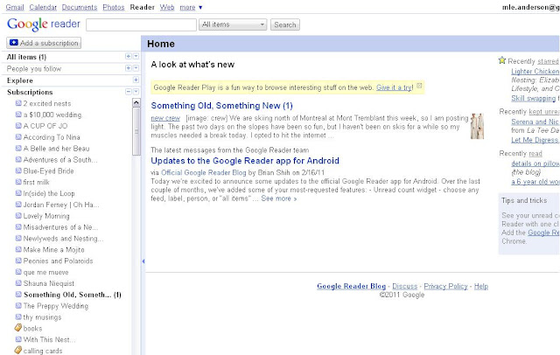Open the Privacy Policy footer link
The image size is (560, 355).
445,286
